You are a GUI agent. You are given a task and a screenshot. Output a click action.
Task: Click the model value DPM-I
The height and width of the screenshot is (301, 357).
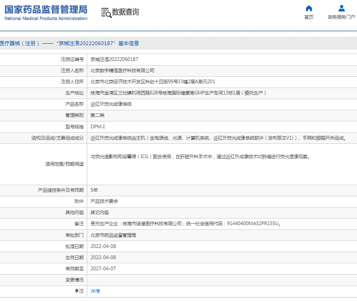97,127
